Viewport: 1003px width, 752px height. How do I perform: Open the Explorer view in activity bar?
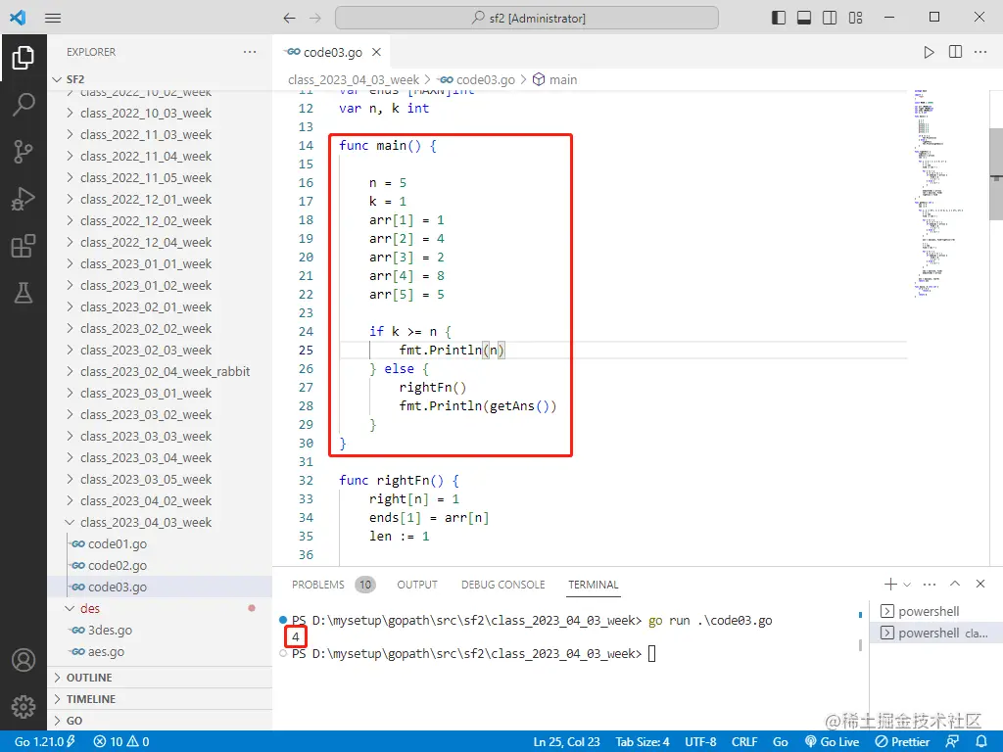[x=24, y=58]
